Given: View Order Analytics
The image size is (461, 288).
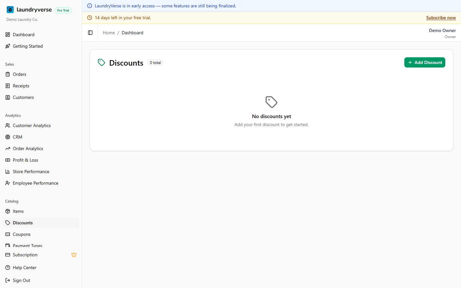Looking at the screenshot, I should pyautogui.click(x=41, y=148).
